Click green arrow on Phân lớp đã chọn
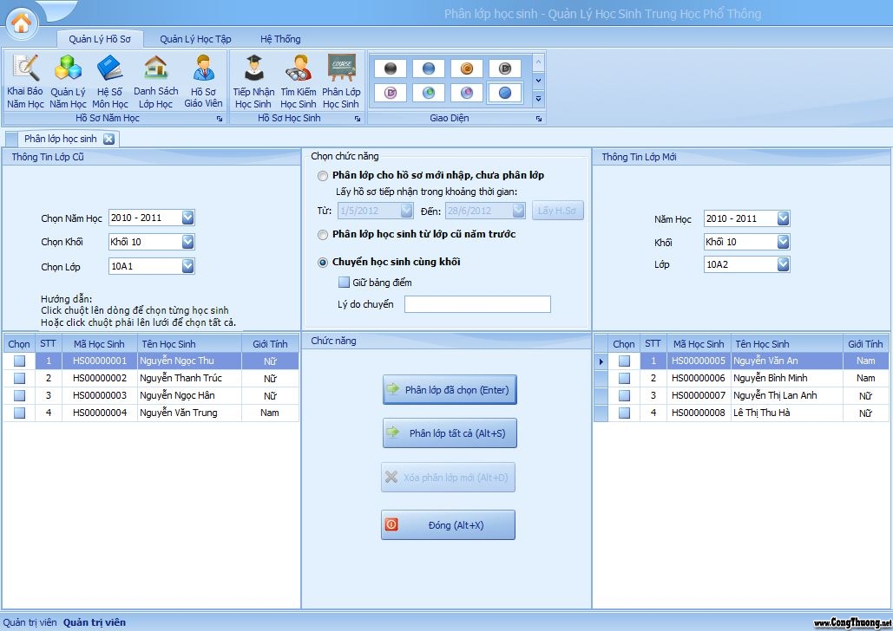The height and width of the screenshot is (631, 893). tap(393, 389)
